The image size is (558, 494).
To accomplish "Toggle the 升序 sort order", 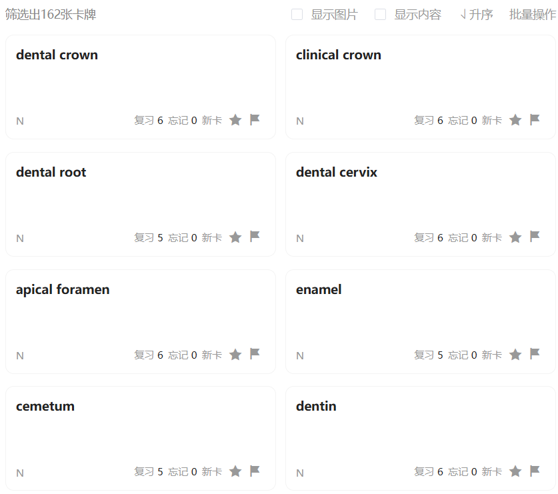I will (476, 15).
